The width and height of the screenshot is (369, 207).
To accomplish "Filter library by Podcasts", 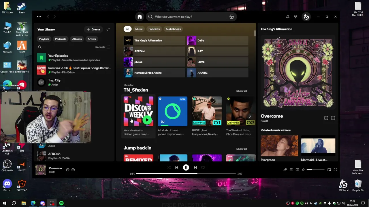I will (x=61, y=39).
